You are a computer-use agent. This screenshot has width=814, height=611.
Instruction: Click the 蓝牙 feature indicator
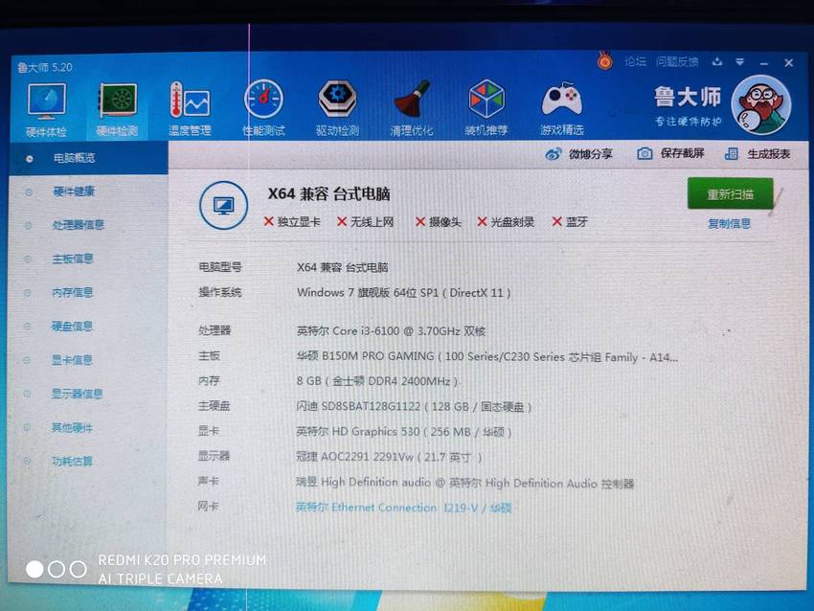coord(570,221)
